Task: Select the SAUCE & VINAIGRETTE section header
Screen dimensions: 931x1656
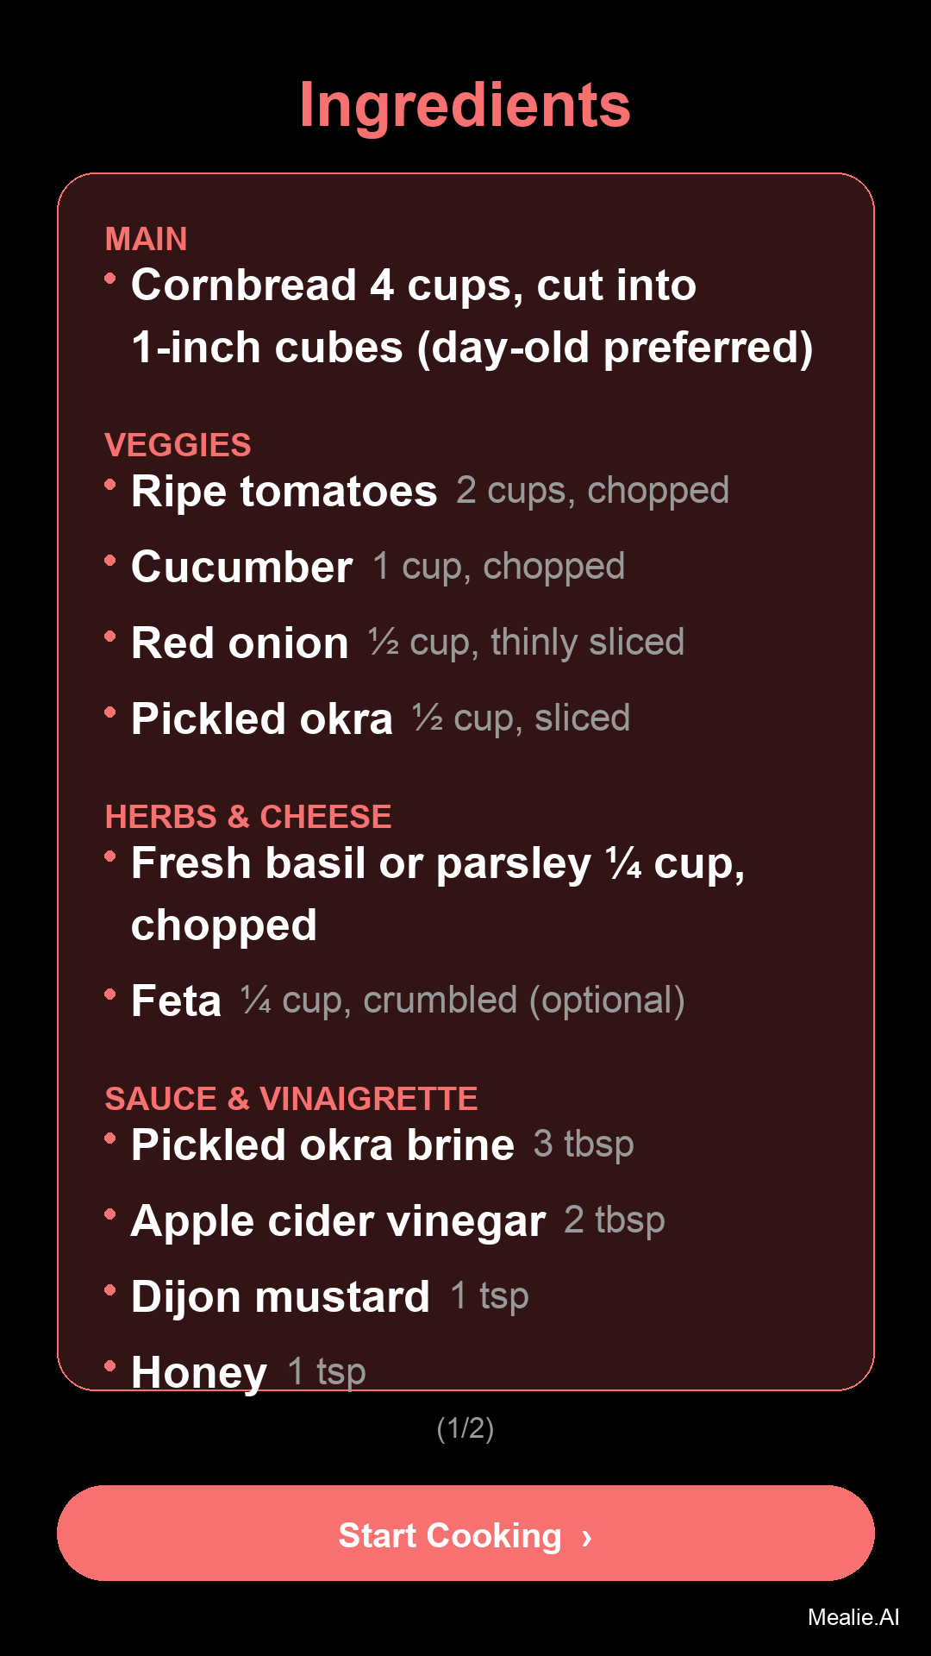Action: pyautogui.click(x=291, y=1099)
